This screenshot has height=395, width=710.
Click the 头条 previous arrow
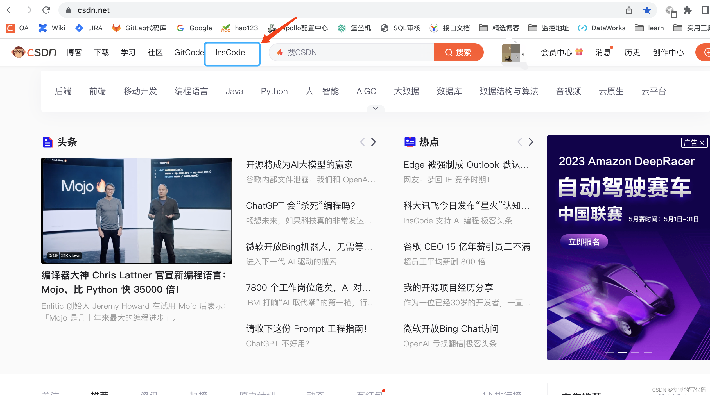[x=363, y=142]
